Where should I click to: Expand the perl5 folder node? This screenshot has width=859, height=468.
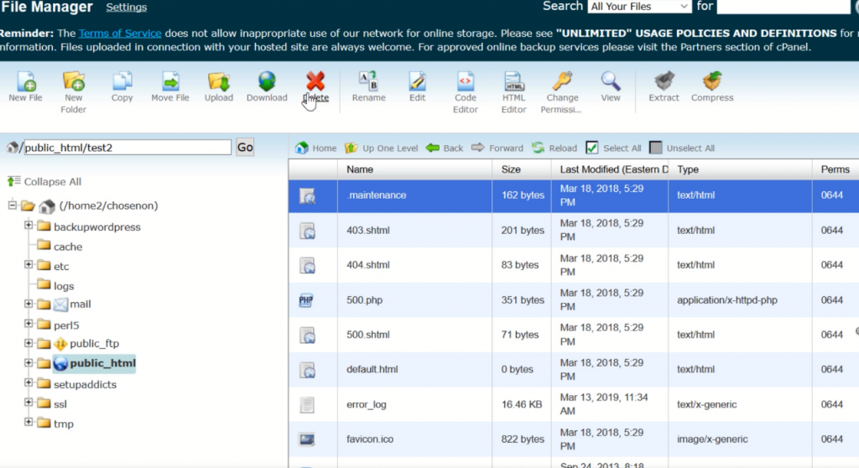pos(29,324)
